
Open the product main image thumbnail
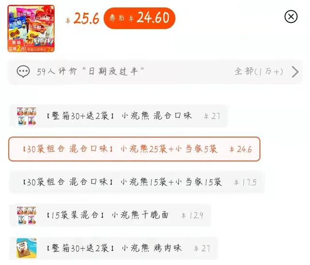(x=31, y=29)
